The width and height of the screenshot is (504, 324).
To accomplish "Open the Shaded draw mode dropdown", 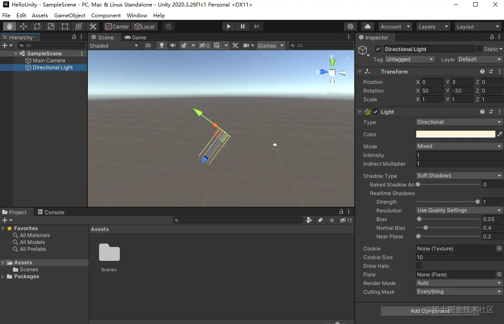I will (x=114, y=45).
